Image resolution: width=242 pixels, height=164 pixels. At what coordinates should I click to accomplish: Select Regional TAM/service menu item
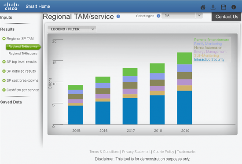[23, 47]
